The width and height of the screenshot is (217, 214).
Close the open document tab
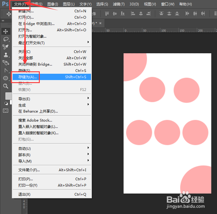click(x=100, y=23)
